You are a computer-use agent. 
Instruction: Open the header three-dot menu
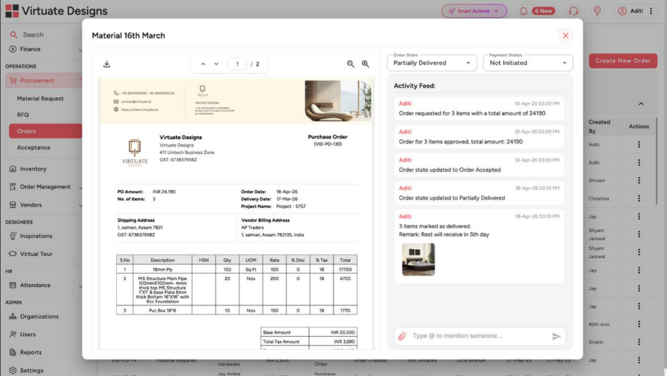(x=651, y=11)
